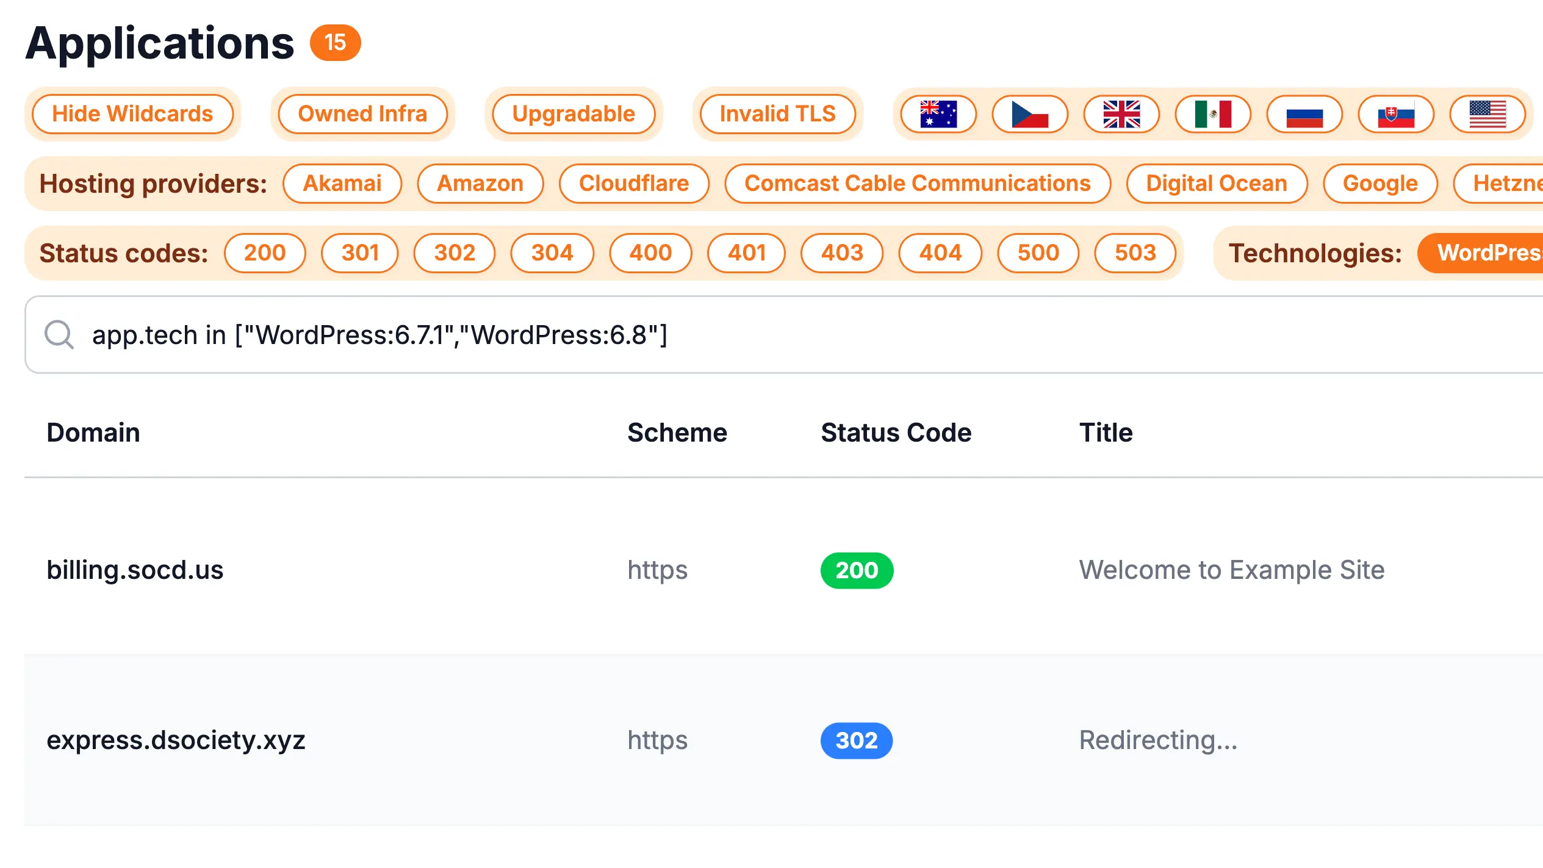Sort by the Title column header
The height and width of the screenshot is (868, 1543).
point(1106,432)
